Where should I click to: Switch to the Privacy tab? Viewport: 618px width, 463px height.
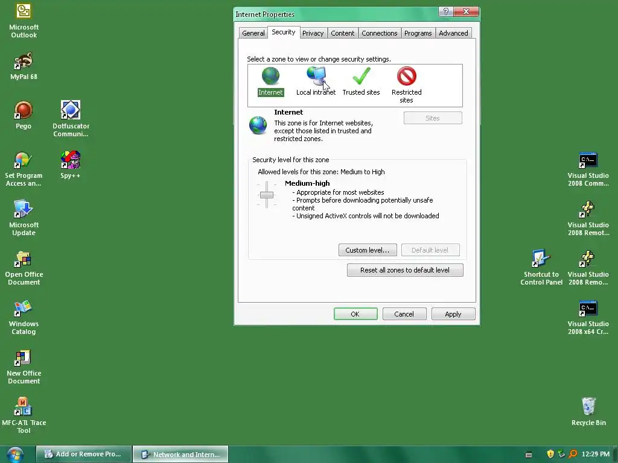tap(313, 33)
